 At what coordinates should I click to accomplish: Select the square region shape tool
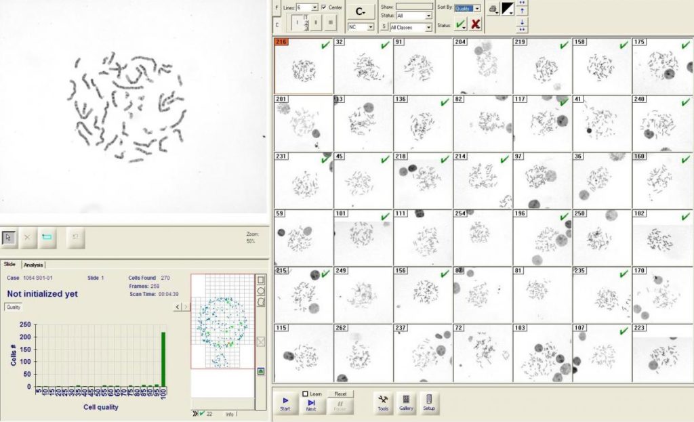point(261,279)
